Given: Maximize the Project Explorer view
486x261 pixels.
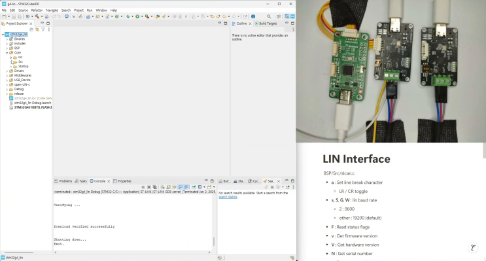Looking at the screenshot, I should [48, 24].
